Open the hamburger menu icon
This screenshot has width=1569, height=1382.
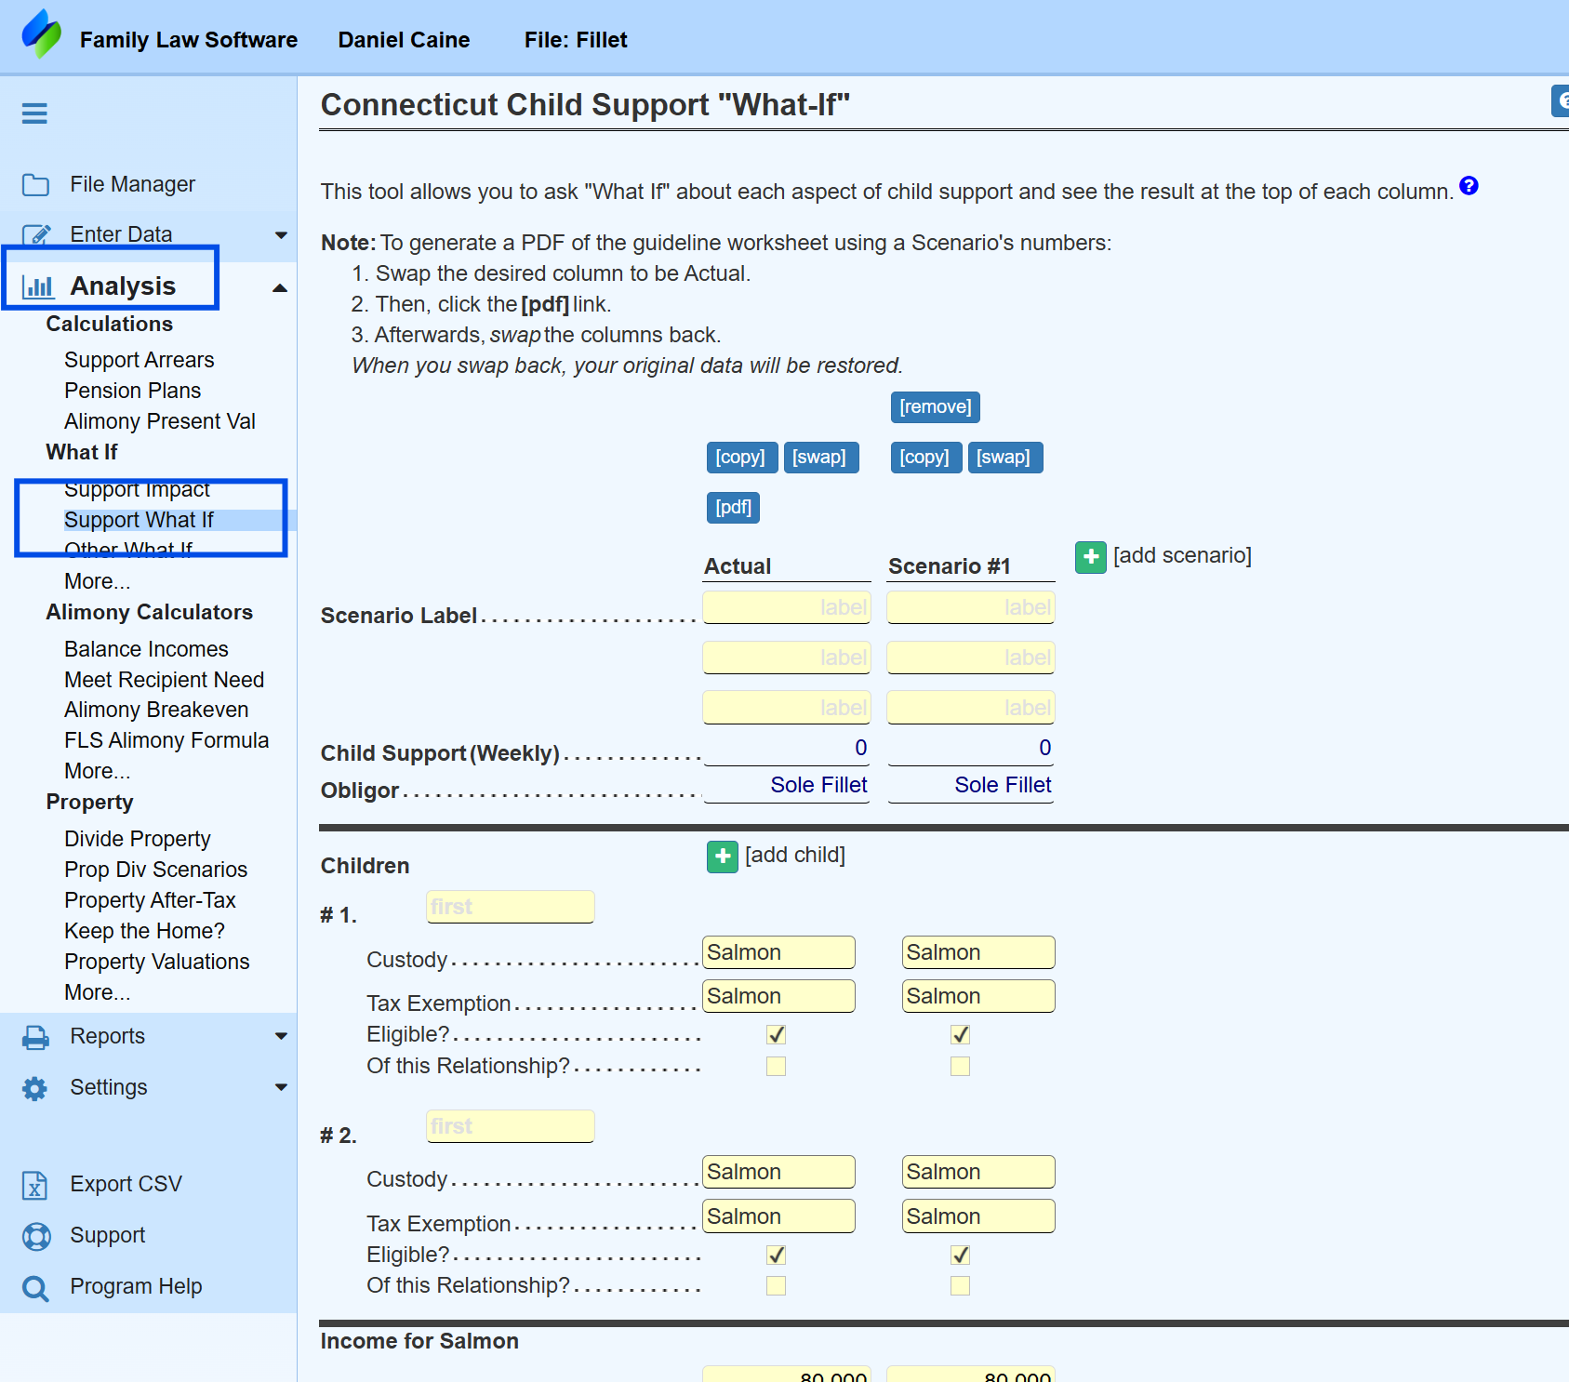coord(34,113)
